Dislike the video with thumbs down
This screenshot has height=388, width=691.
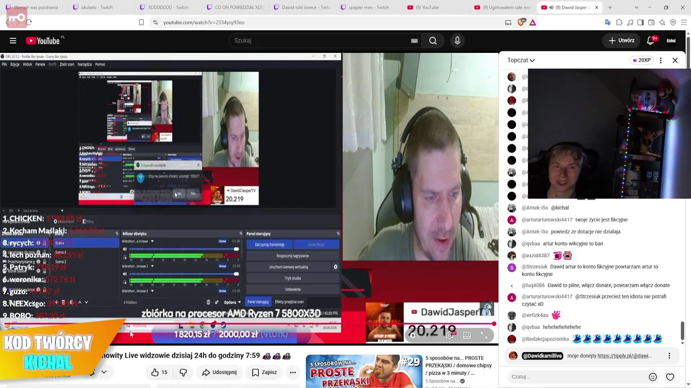pos(183,372)
